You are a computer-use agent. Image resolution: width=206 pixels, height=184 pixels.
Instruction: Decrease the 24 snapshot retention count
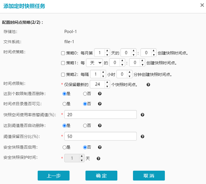pyautogui.click(x=107, y=86)
